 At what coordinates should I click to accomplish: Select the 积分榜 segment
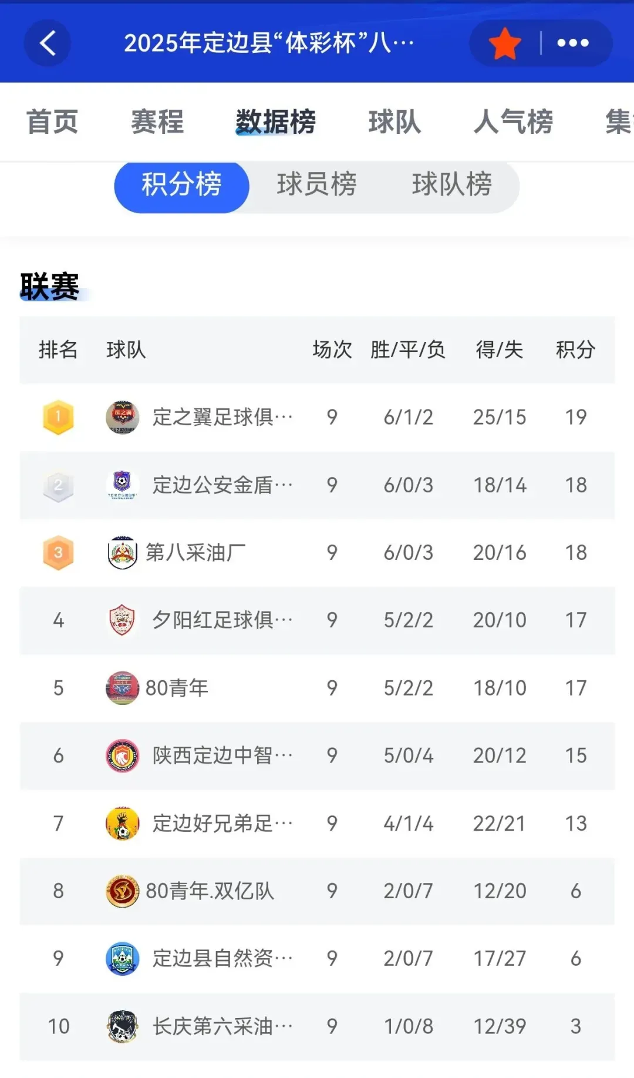pos(181,185)
